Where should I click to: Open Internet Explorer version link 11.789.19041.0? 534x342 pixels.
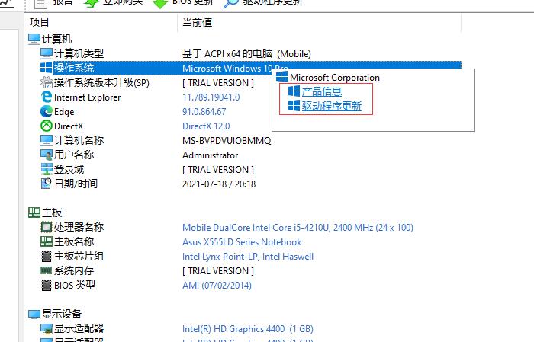click(x=211, y=97)
